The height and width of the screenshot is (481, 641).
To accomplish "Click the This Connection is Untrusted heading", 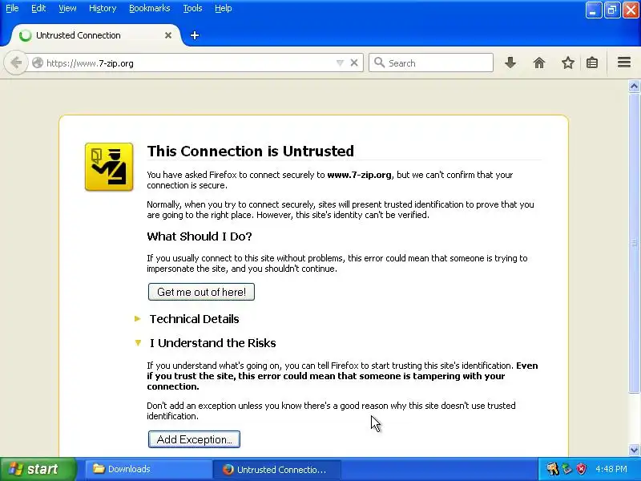I will pyautogui.click(x=251, y=151).
